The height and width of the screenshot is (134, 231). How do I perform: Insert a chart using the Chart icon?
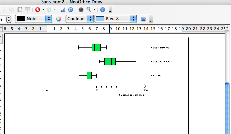[63, 10]
